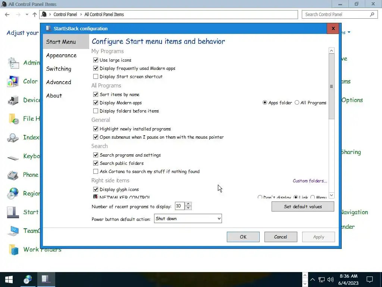Open network tray icon
382x287 pixels.
tap(321, 280)
